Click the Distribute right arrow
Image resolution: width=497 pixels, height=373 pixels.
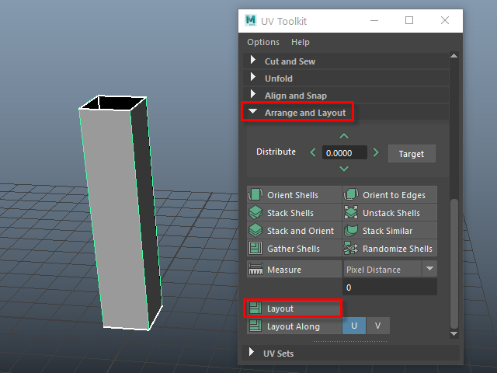(x=376, y=153)
